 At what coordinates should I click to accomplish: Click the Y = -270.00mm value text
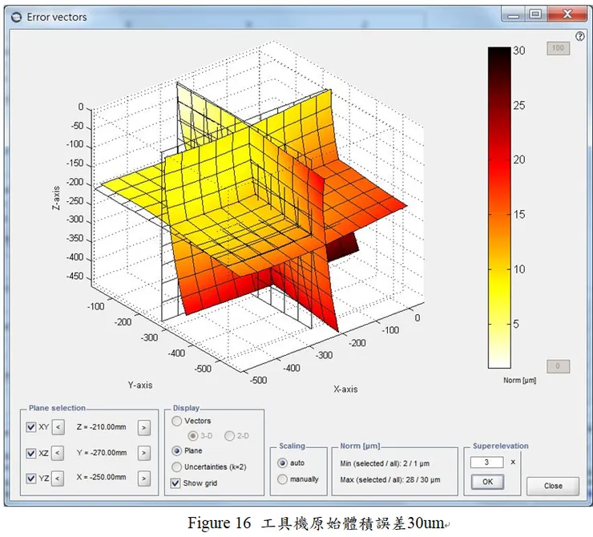tap(101, 453)
